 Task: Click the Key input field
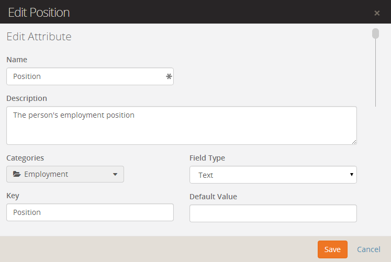tap(90, 212)
